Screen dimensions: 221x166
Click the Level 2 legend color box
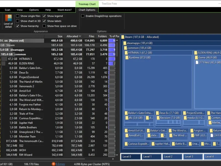tap(172, 157)
